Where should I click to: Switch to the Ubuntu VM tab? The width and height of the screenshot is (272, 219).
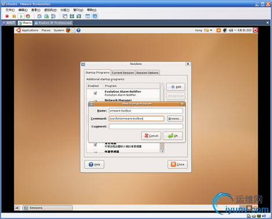[25, 23]
